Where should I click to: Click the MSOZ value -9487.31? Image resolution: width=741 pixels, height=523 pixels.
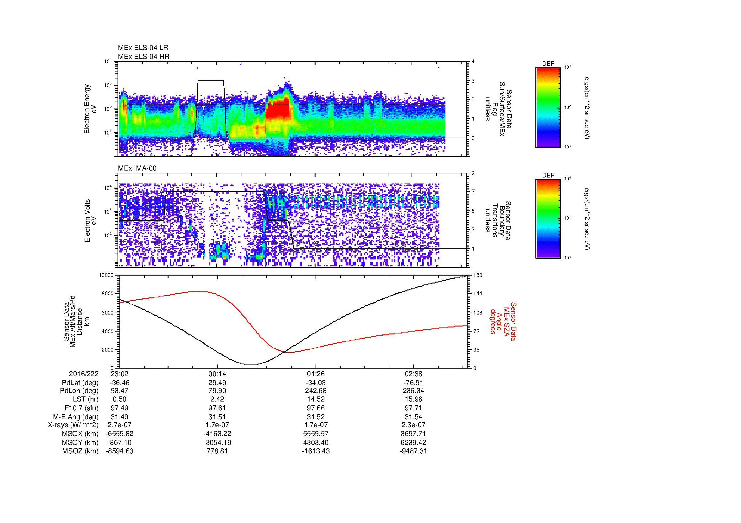pos(413,451)
